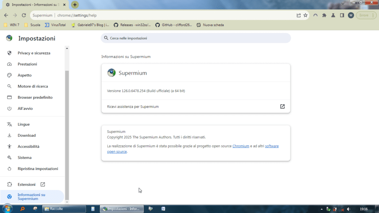Viewport: 379px width, 213px height.
Task: Click the Impostazioni - Infor... taskbar button
Action: (x=121, y=209)
